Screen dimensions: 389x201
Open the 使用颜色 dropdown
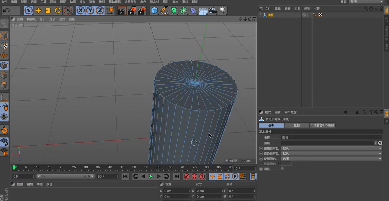(x=332, y=158)
